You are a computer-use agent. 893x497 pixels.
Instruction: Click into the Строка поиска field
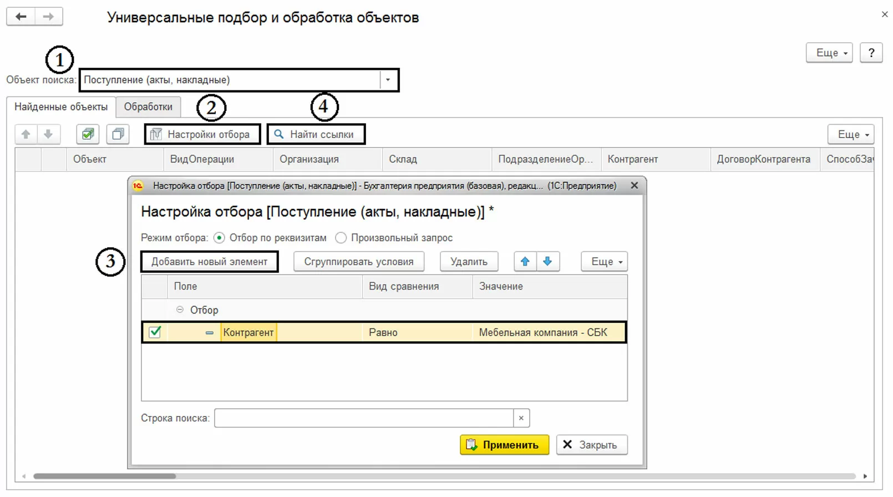[364, 418]
